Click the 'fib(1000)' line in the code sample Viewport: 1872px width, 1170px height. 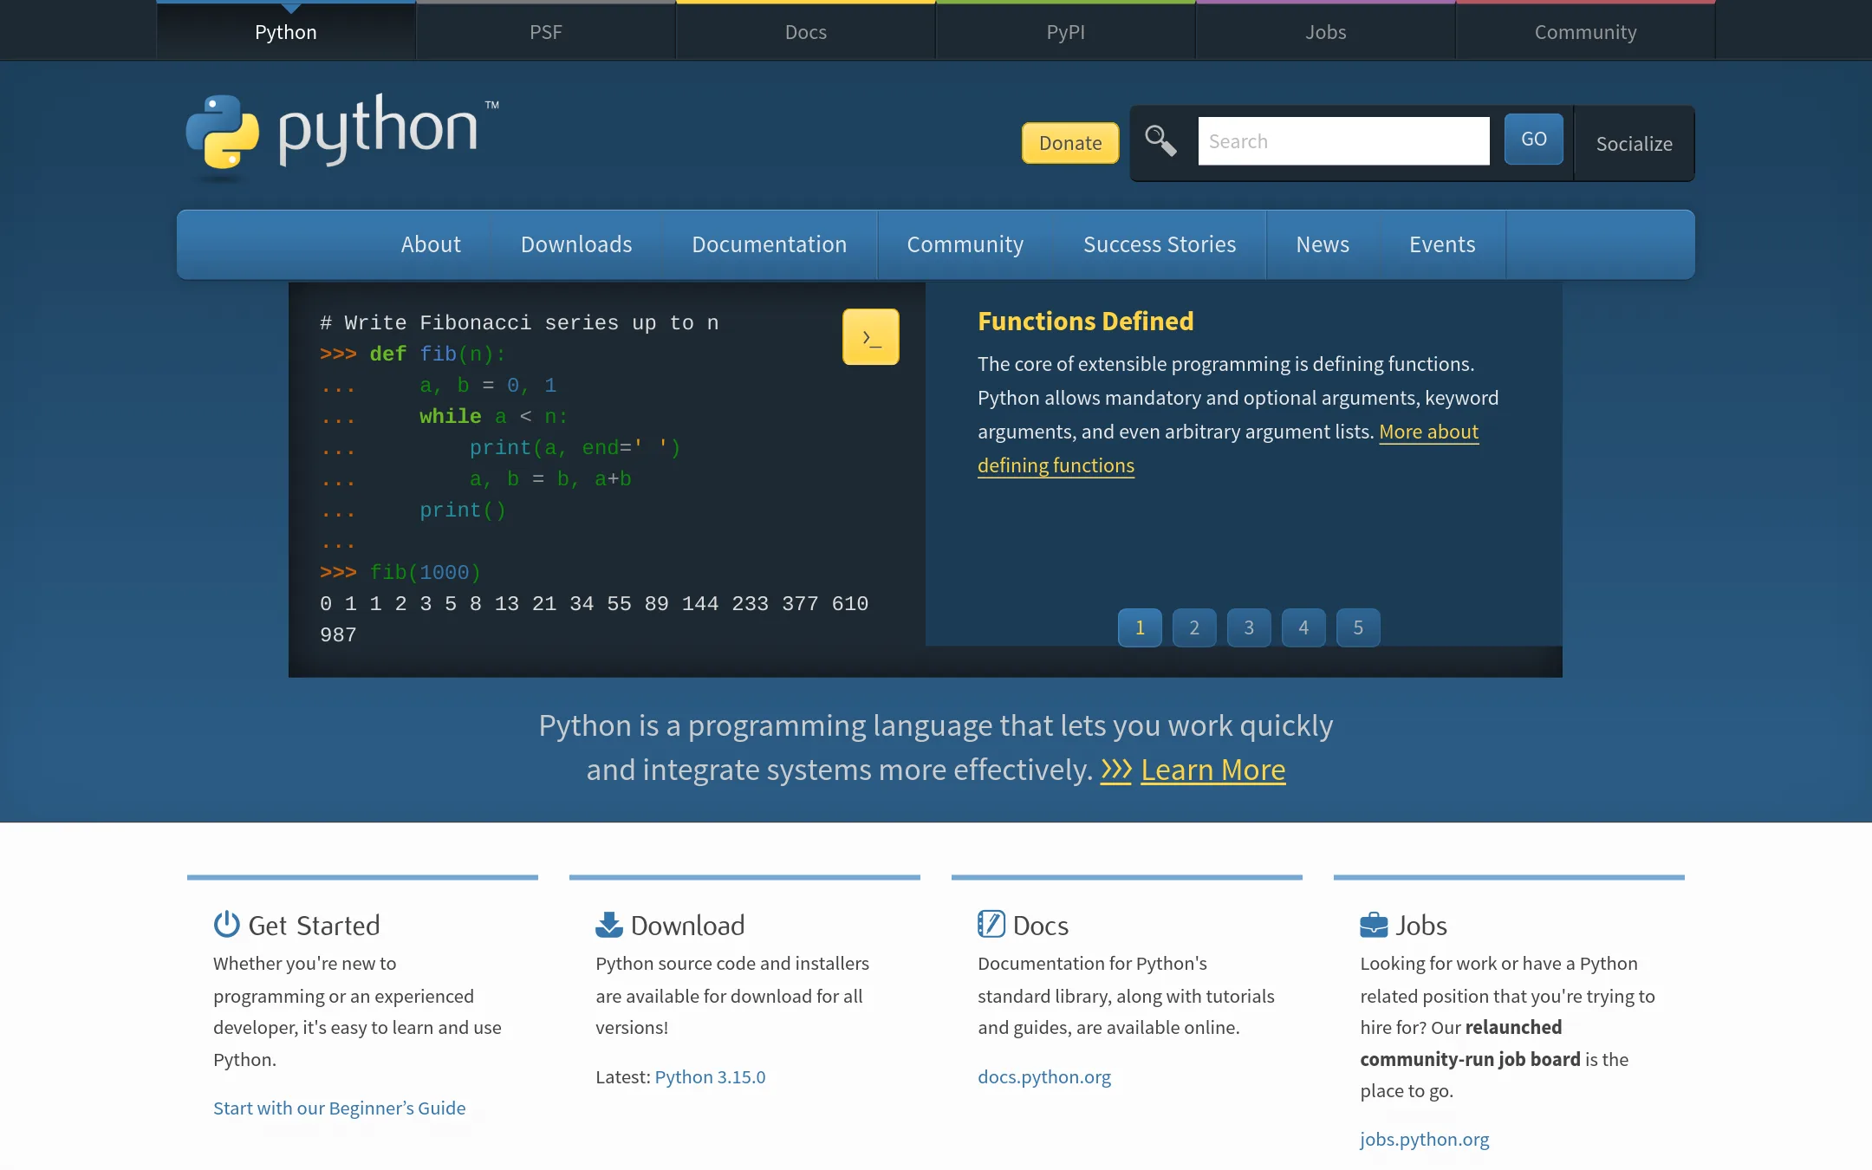[x=400, y=572]
